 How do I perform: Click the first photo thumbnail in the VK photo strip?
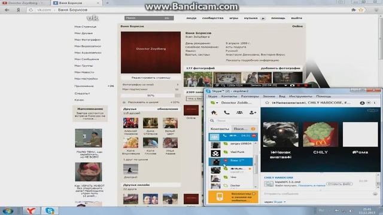[x=198, y=79]
